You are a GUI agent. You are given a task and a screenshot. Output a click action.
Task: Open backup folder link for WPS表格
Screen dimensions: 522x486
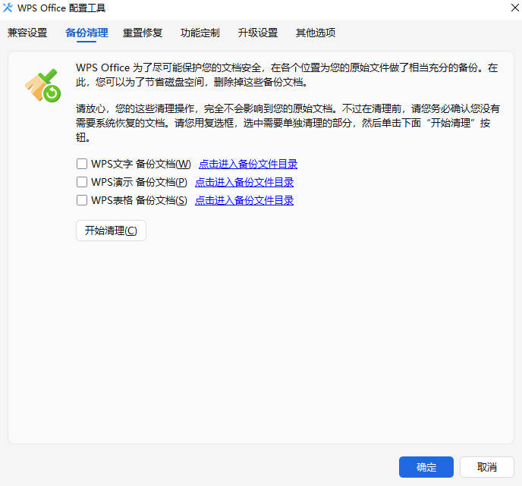click(244, 201)
